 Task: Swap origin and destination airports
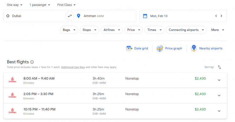(70, 16)
